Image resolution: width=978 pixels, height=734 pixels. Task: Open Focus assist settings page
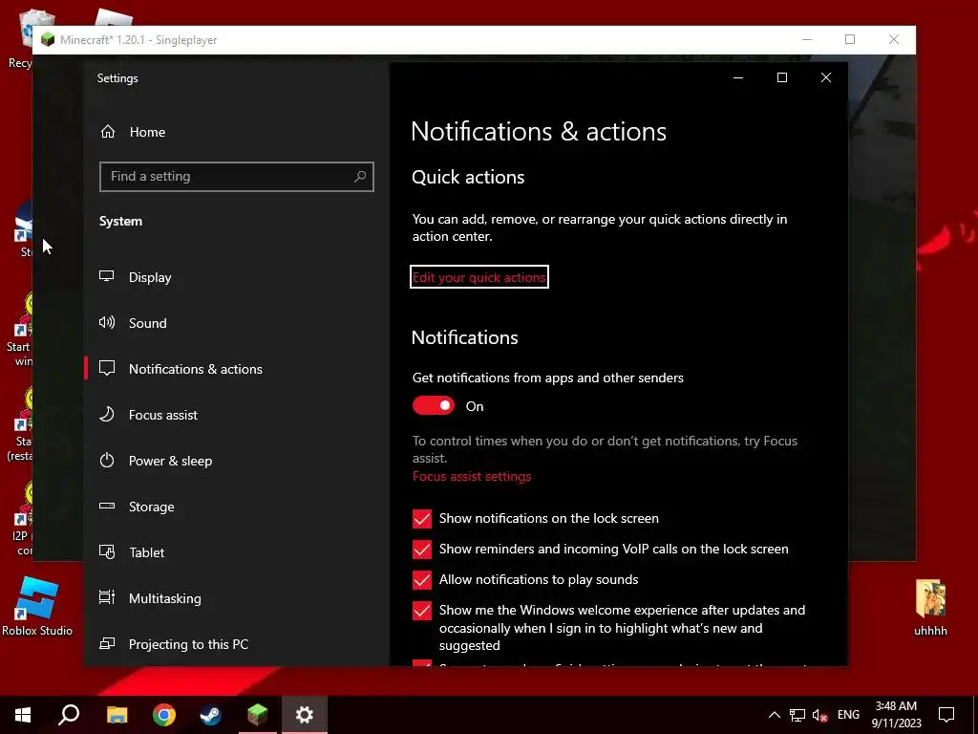237,415
